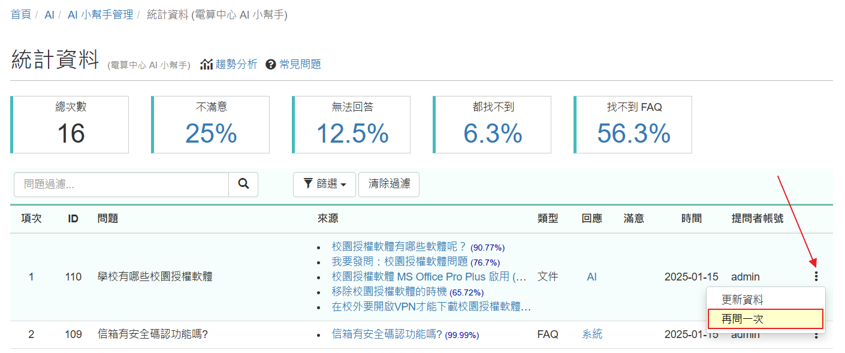Open the 常見問題 help link
The width and height of the screenshot is (845, 353).
tap(294, 64)
